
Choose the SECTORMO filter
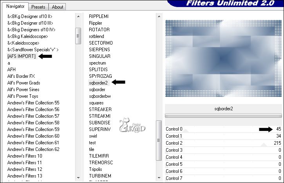tap(101, 43)
